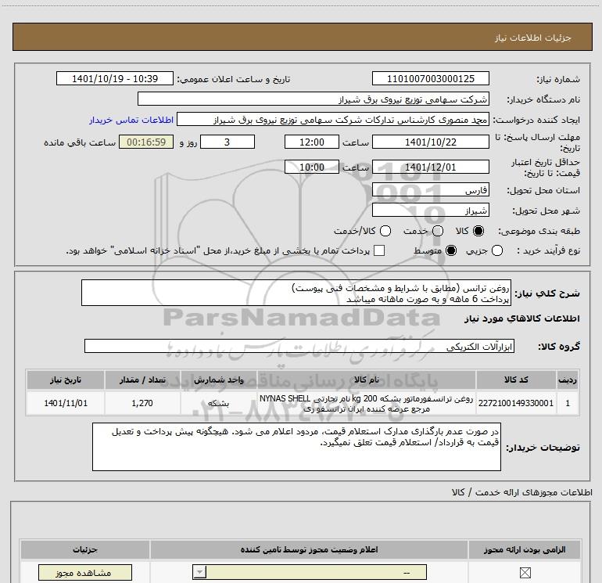Screen dimensions: 602x583
Task: Click the الزامی بودن ارائه مجوز header
Action: click(x=525, y=549)
